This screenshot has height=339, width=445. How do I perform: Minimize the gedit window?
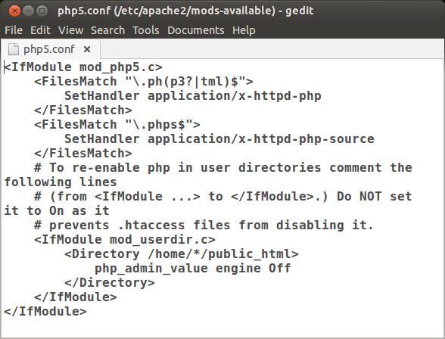click(29, 11)
